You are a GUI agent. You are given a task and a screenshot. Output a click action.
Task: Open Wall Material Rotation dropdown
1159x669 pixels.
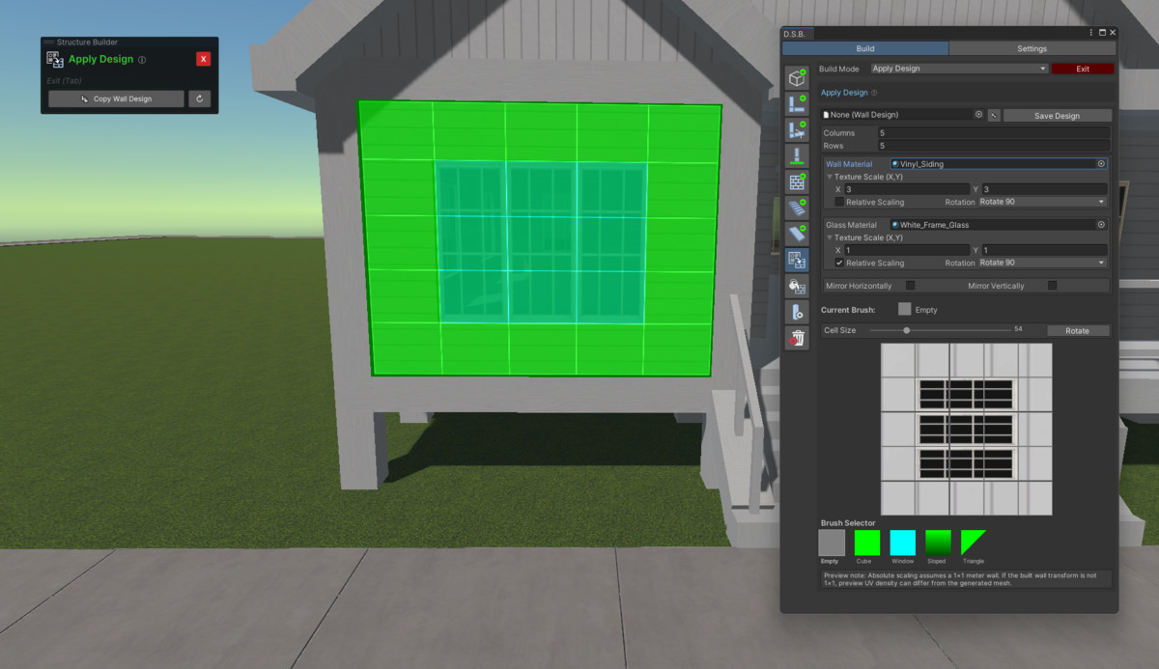point(1042,202)
